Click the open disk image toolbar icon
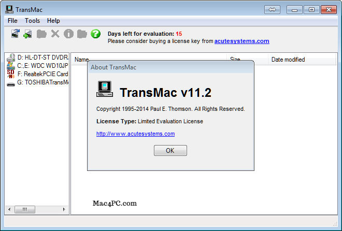This screenshot has height=231, width=342. pos(15,34)
